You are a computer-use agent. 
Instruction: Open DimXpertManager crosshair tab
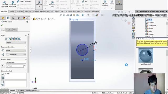point(19,18)
